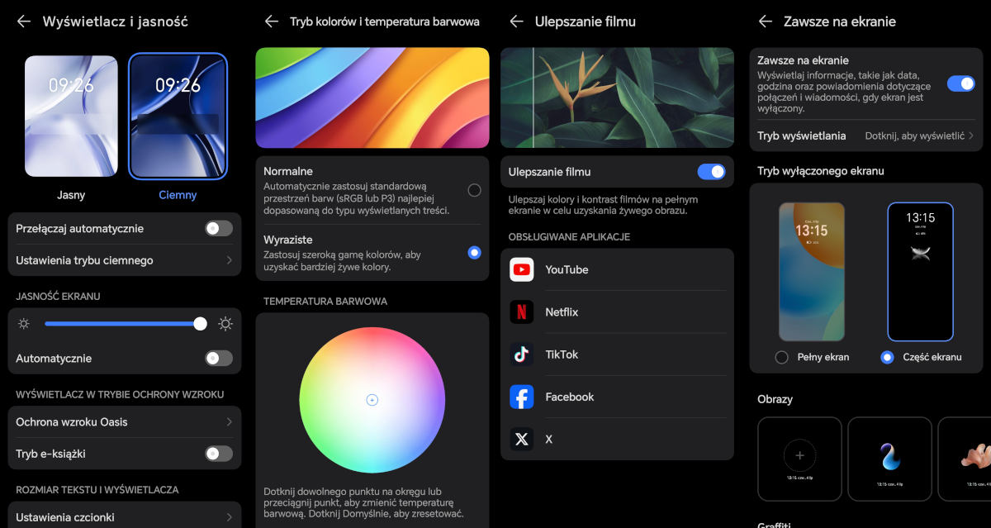
Task: Select the Jasny theme preview
Action: click(71, 117)
